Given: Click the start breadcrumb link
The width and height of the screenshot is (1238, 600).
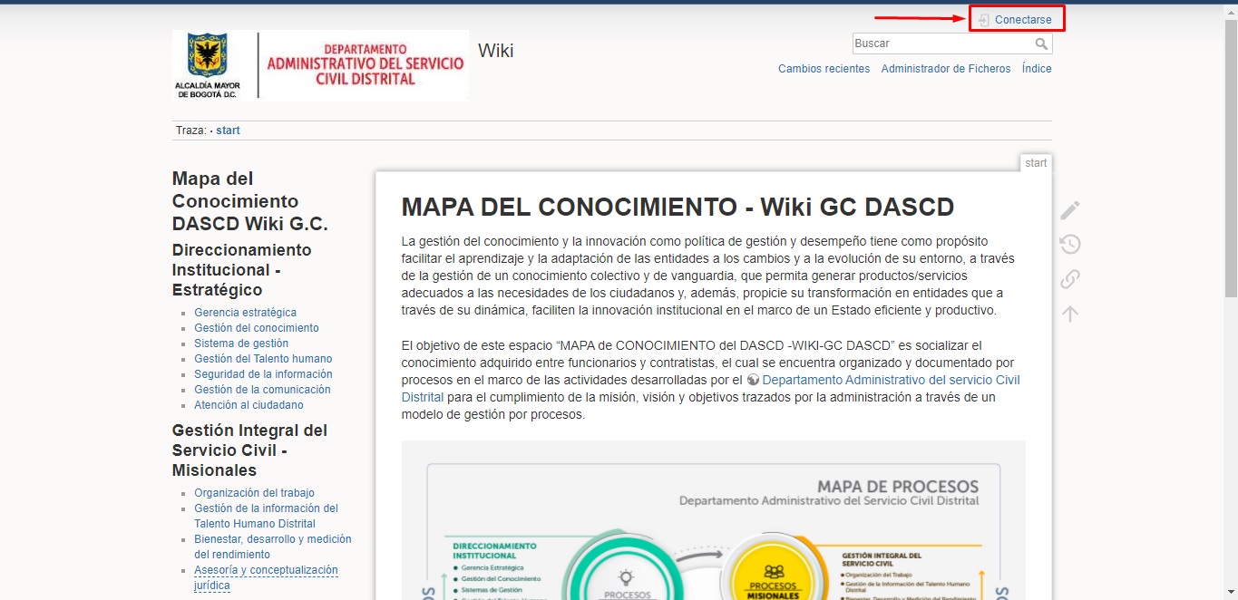Looking at the screenshot, I should point(228,131).
